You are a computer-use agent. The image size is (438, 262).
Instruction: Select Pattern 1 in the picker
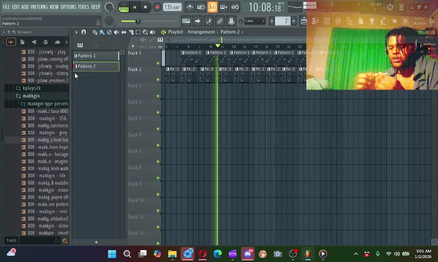tap(96, 56)
